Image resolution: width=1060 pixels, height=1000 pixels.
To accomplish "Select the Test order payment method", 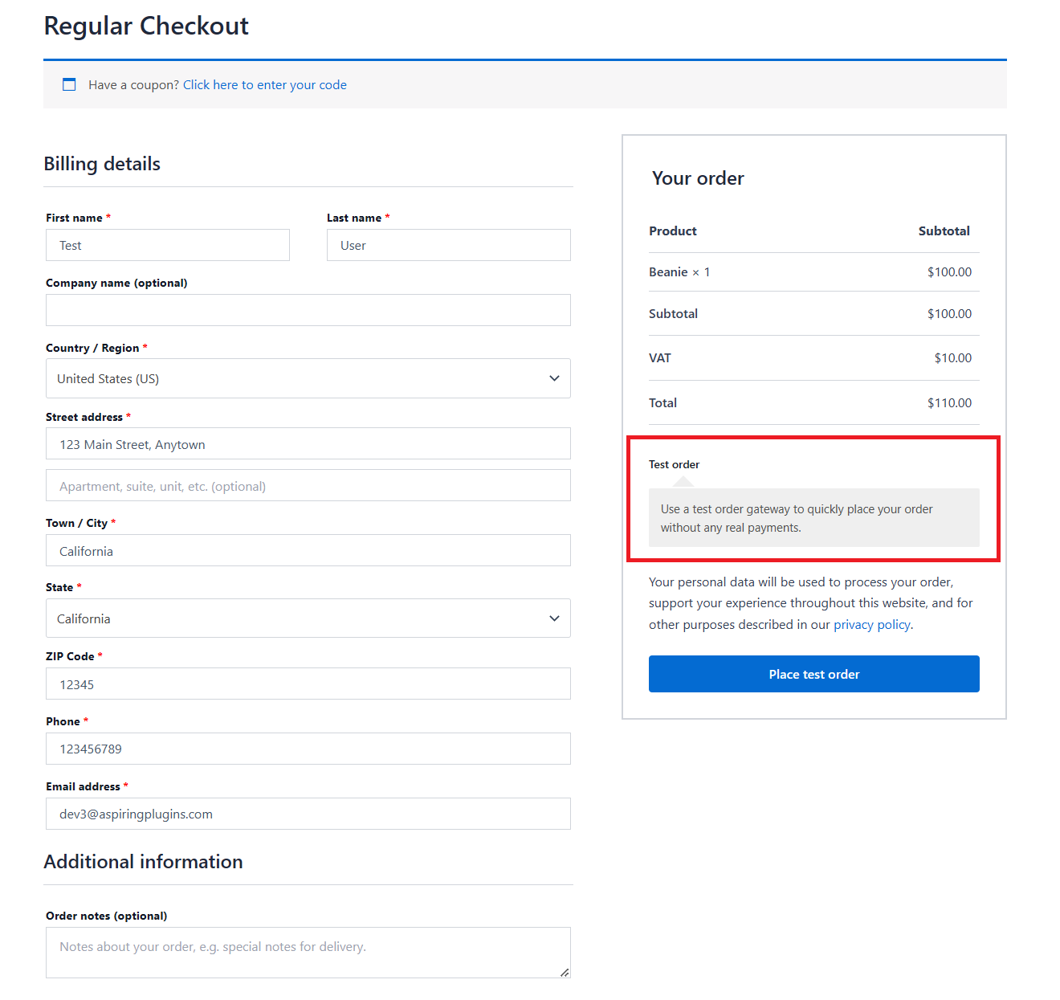I will pyautogui.click(x=674, y=464).
